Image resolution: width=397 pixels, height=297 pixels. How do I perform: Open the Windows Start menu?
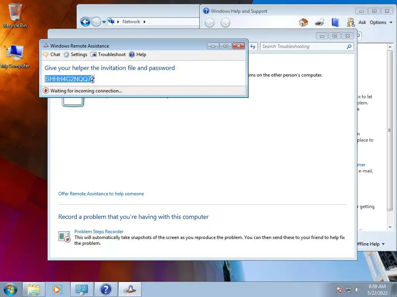coord(10,289)
